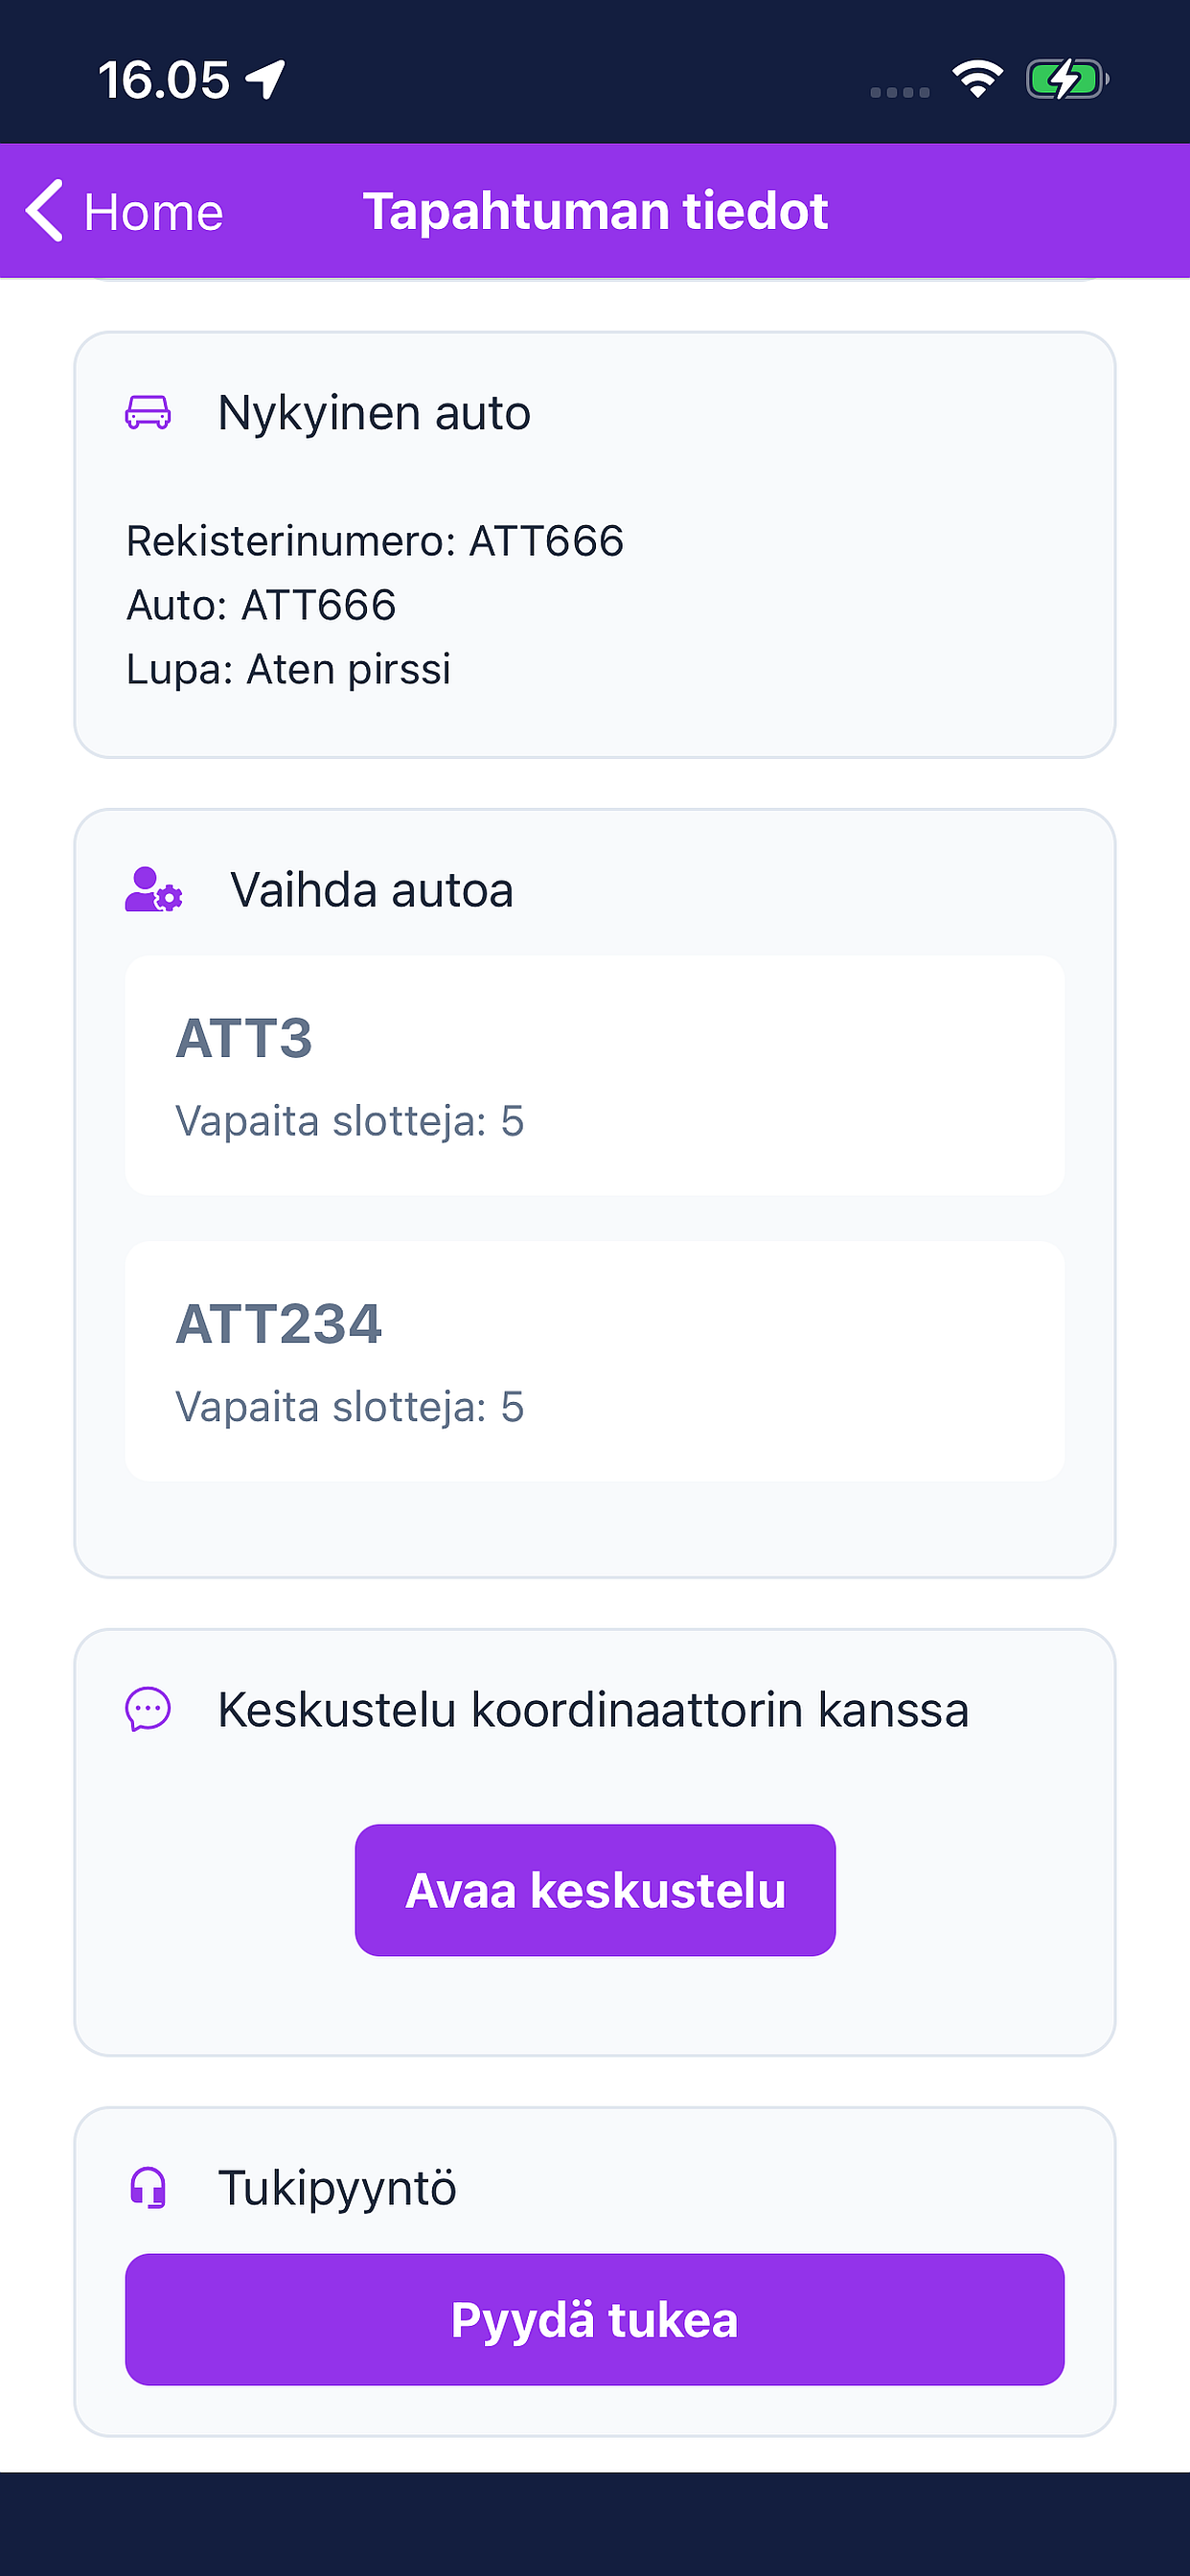Tap the Nykyinen auto heading
Viewport: 1190px width, 2576px height.
click(x=374, y=413)
